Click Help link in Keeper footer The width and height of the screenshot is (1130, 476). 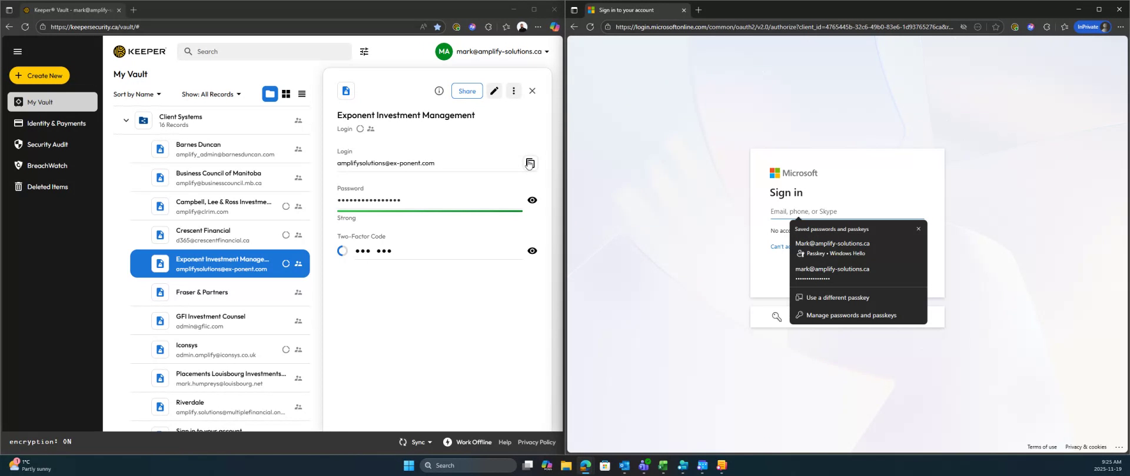click(x=505, y=443)
